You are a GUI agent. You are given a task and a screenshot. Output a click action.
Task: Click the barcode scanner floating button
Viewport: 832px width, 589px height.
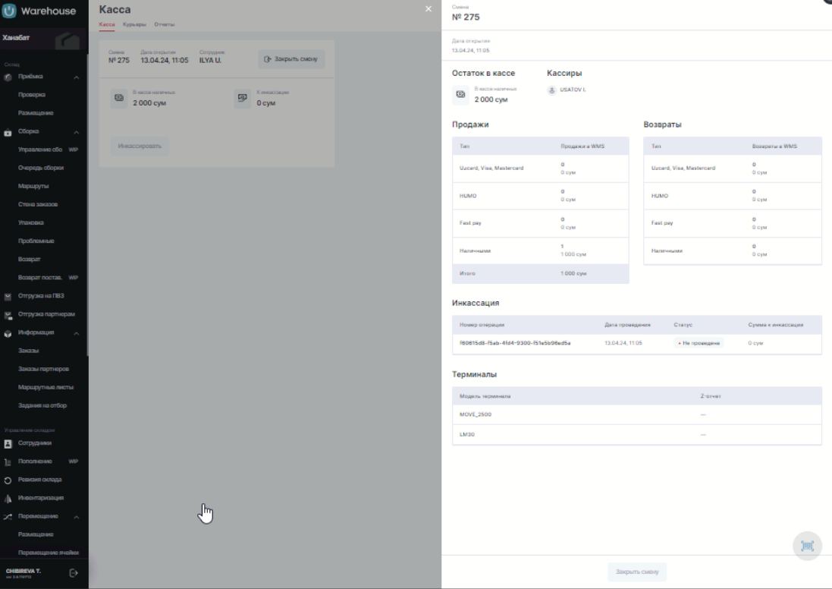tap(807, 546)
